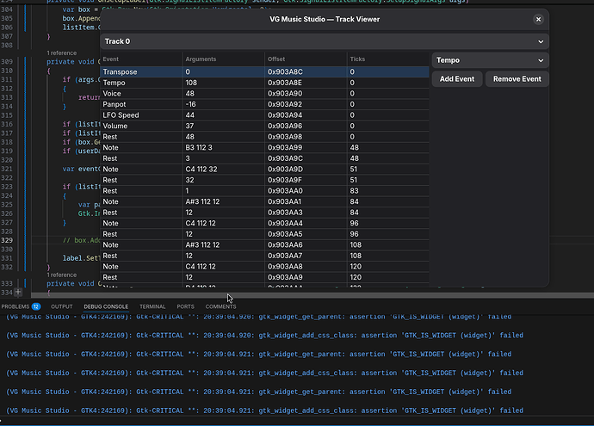594x426 pixels.
Task: Click the Rest row at offset 0x903AA5
Action: tap(264, 234)
